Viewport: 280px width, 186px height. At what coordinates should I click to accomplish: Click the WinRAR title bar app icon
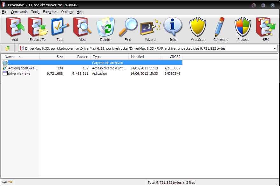[x=4, y=5]
